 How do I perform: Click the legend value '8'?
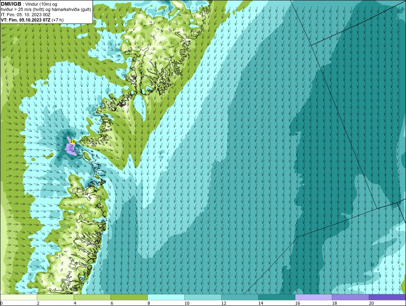pos(149,303)
